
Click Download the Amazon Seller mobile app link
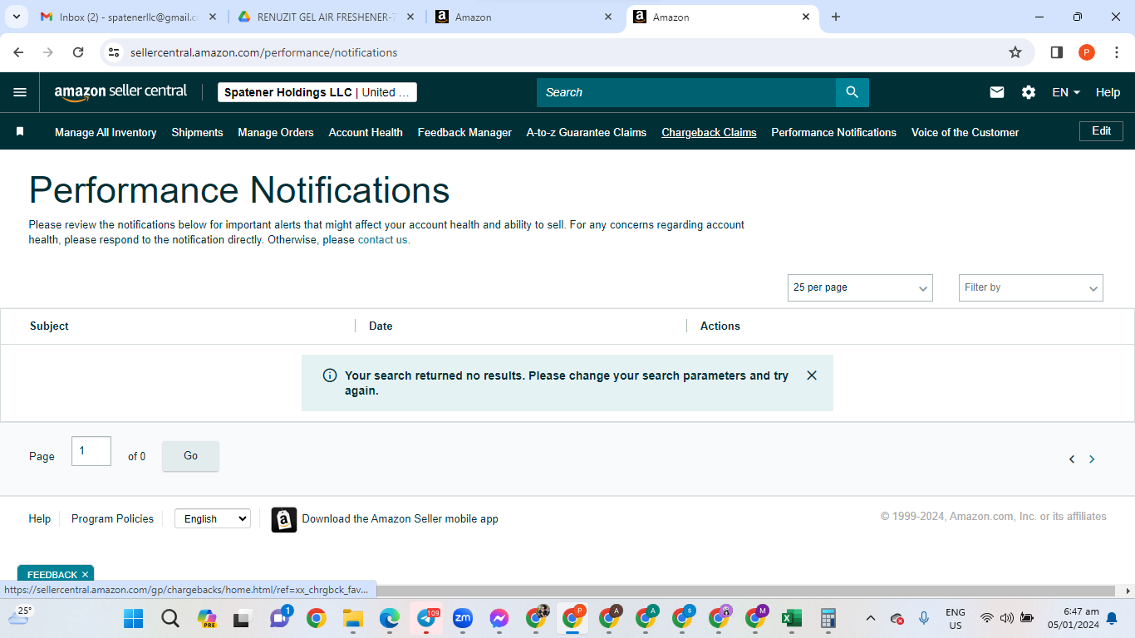click(x=400, y=518)
